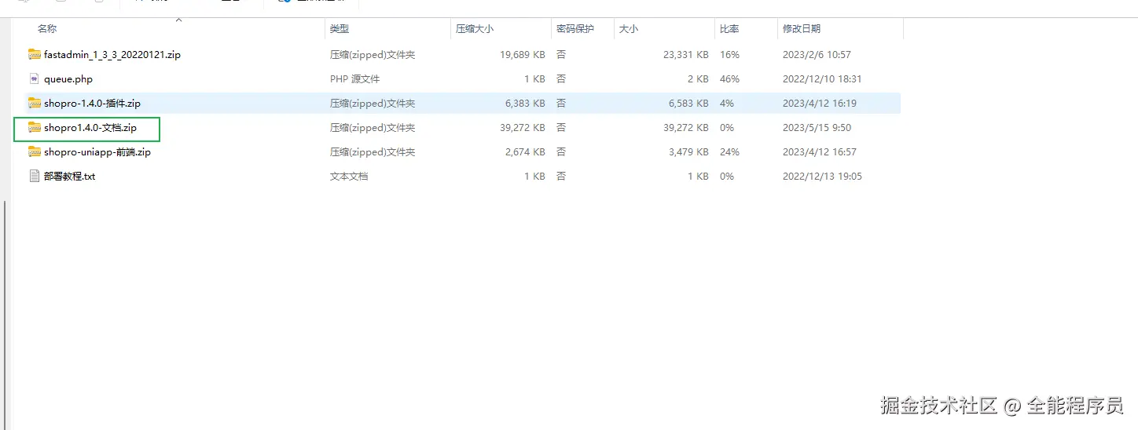Click password 否 in shopro-uniapp-前端.zip row
The height and width of the screenshot is (430, 1138).
point(561,152)
